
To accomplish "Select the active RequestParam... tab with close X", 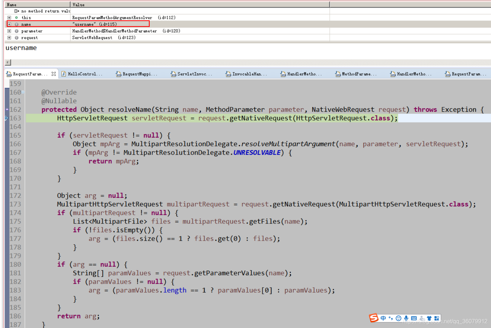I will 31,74.
